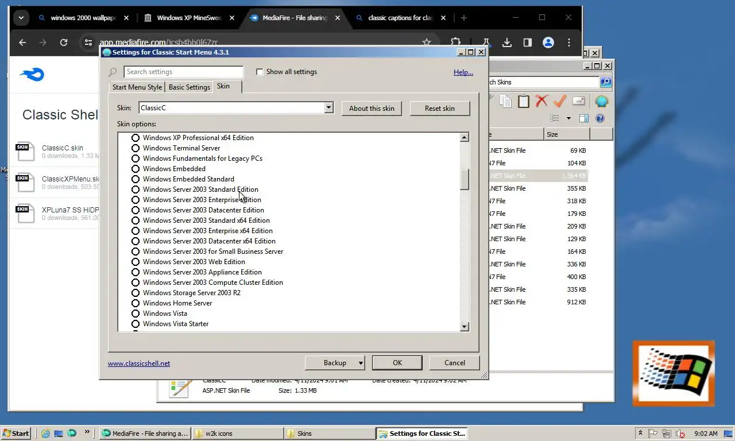Screen dimensions: 735x441
Task: Select Windows Embedded Standard radio button
Action: pyautogui.click(x=136, y=179)
